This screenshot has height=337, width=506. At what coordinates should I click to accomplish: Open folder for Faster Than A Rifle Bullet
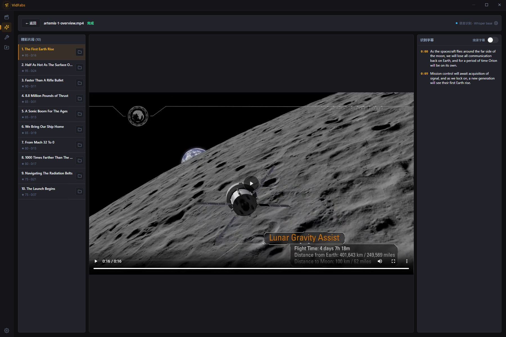pos(80,83)
